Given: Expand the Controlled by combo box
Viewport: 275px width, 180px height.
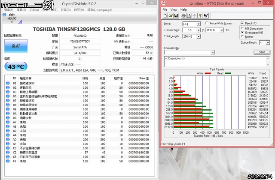Looking at the screenshot, I should tap(213, 52).
